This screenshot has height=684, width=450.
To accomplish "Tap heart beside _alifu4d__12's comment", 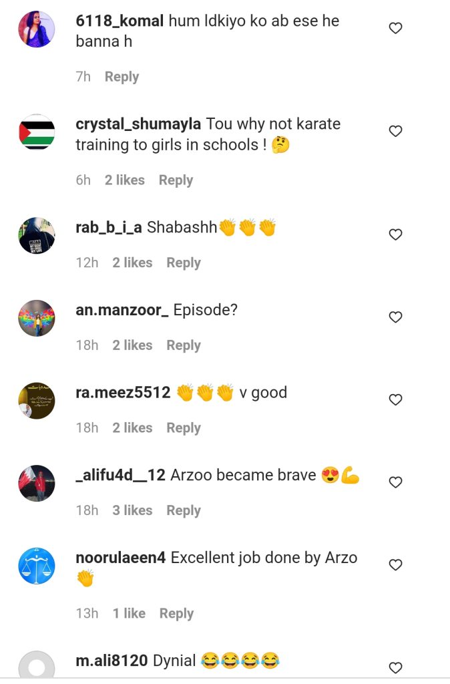I will (x=395, y=482).
